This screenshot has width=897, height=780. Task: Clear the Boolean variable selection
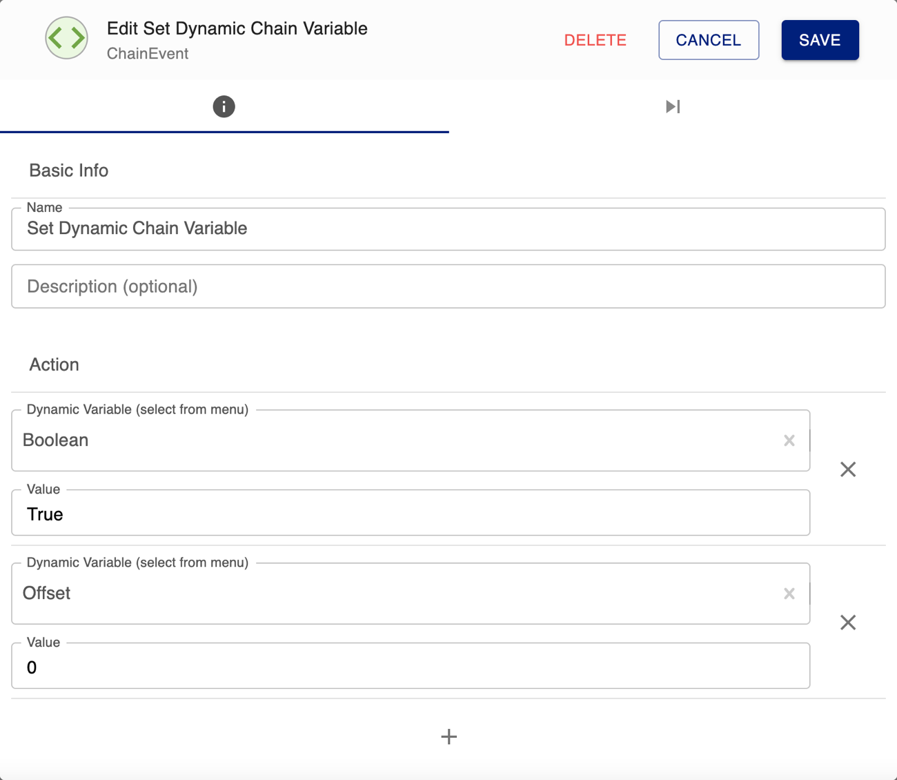pos(789,440)
